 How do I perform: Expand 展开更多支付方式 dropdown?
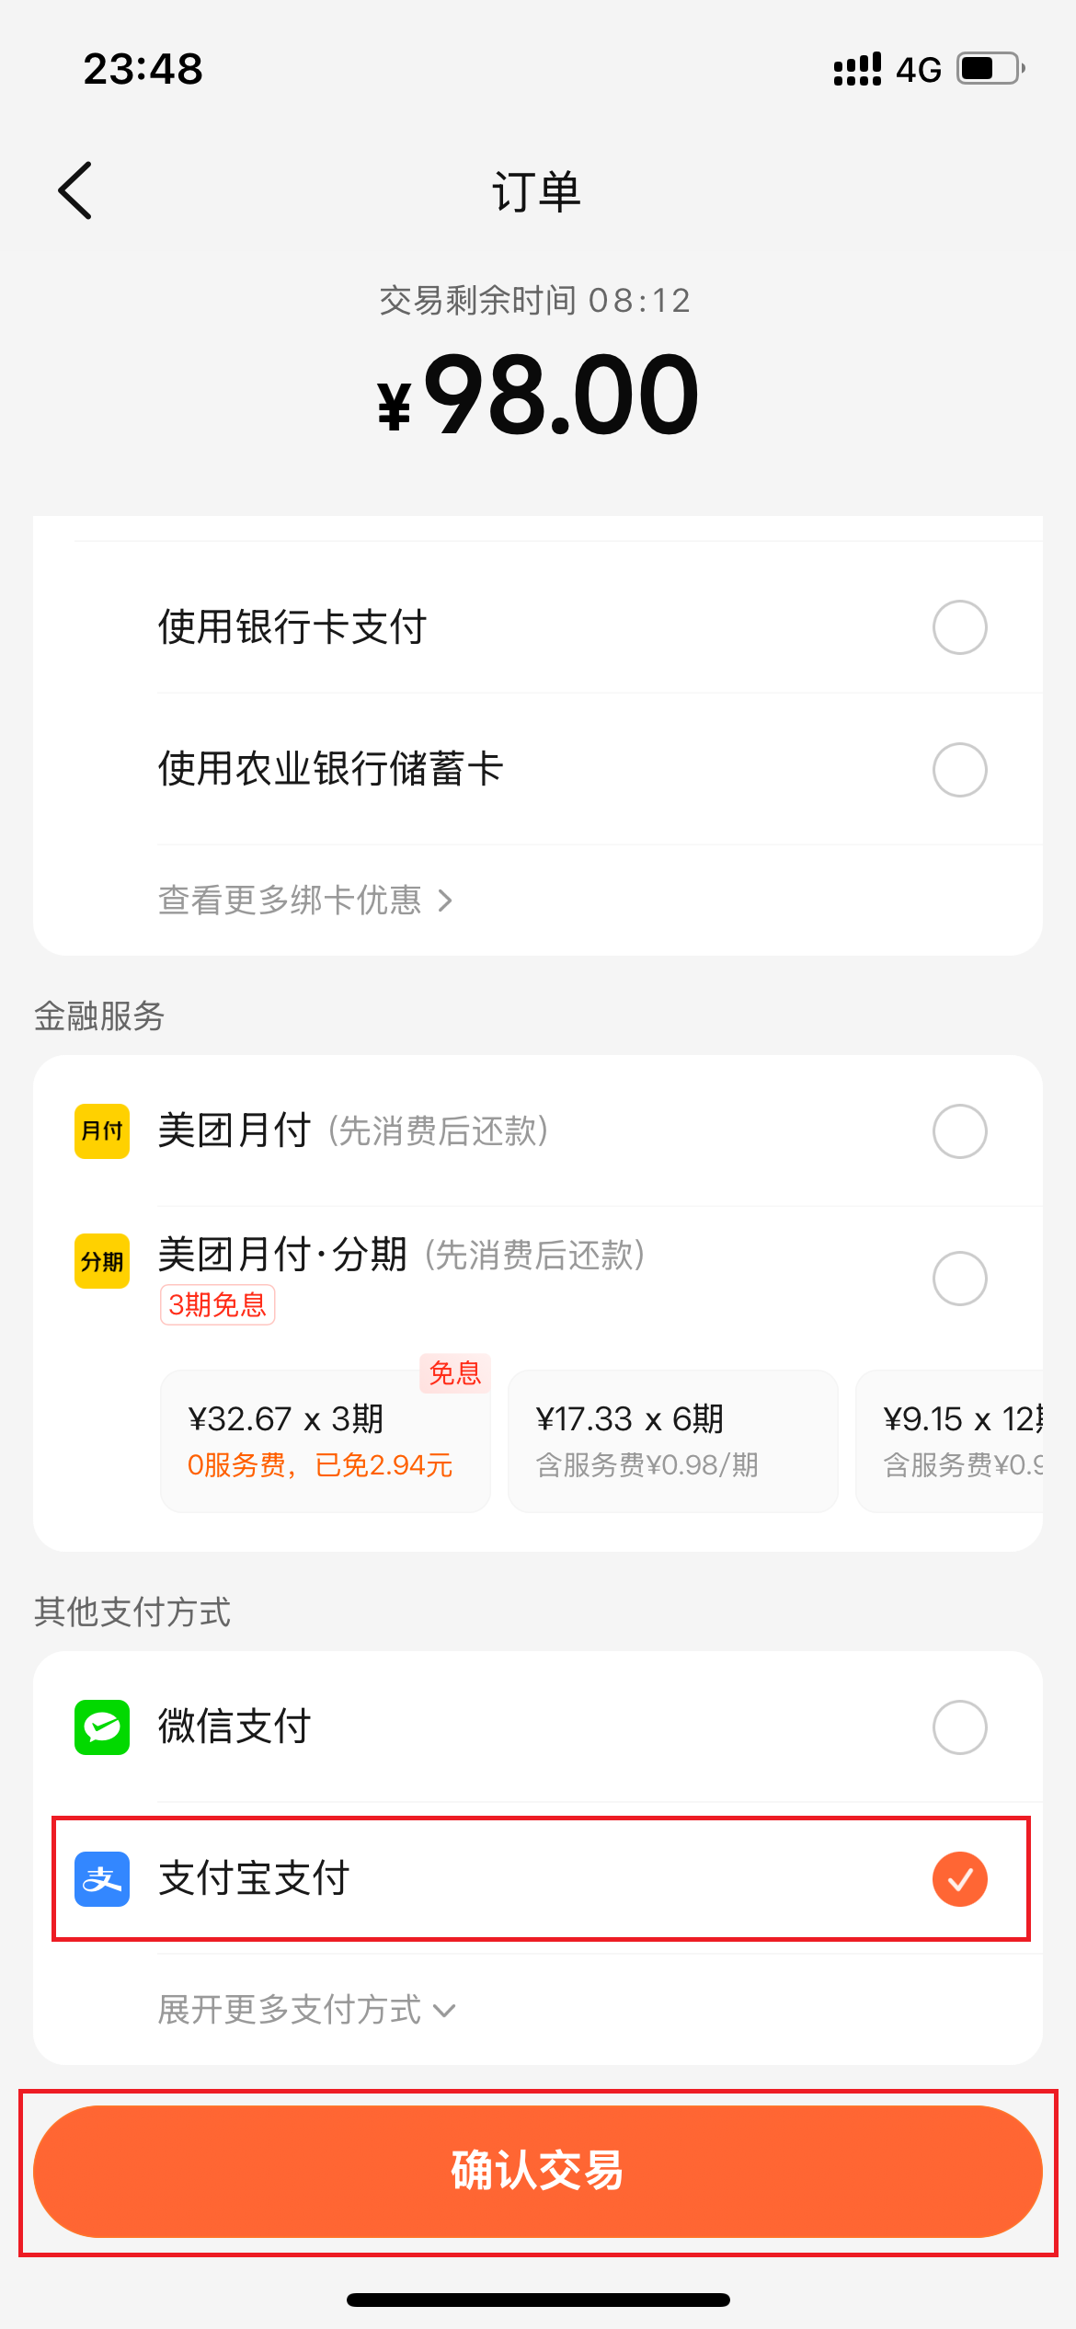tap(306, 2010)
